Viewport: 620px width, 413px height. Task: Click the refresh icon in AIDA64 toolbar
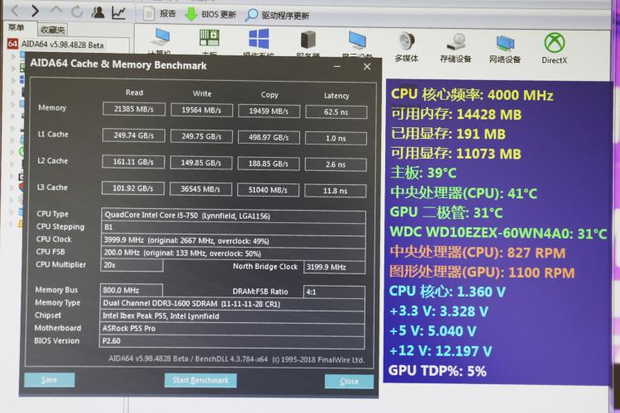click(77, 12)
